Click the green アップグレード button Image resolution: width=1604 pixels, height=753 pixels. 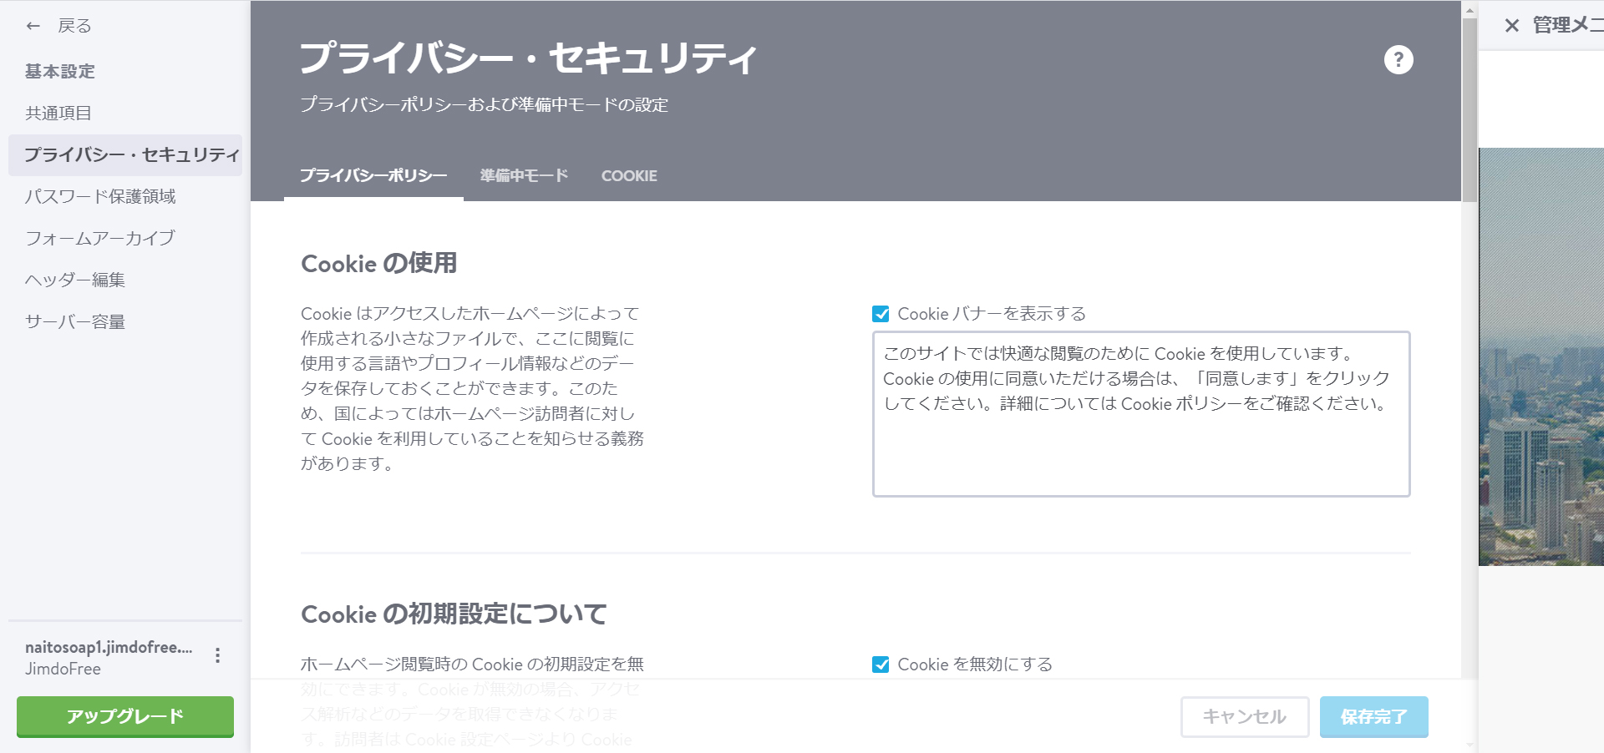pos(124,716)
